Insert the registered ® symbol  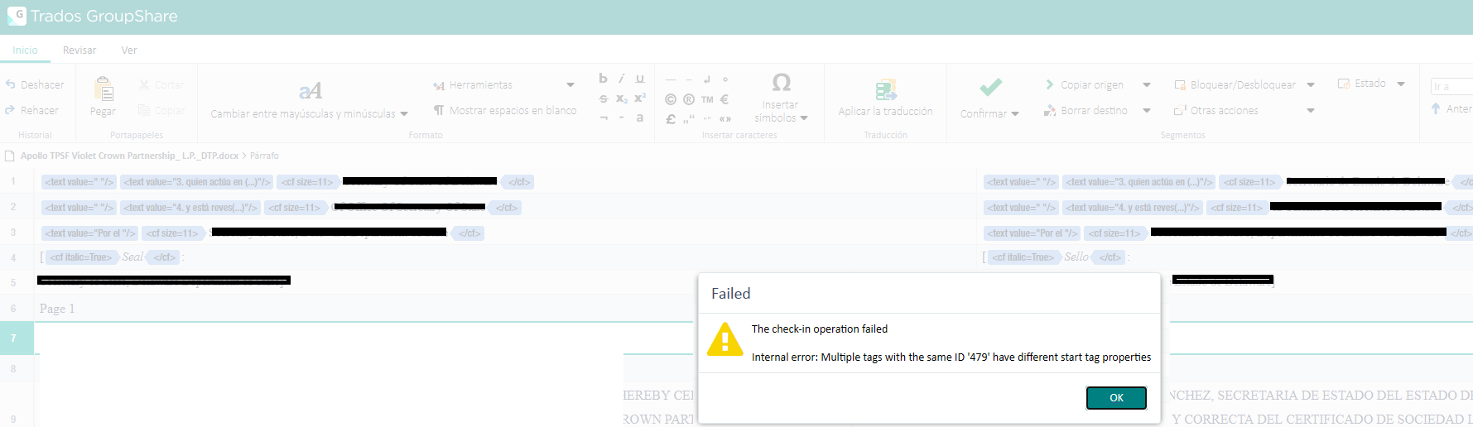coord(689,99)
